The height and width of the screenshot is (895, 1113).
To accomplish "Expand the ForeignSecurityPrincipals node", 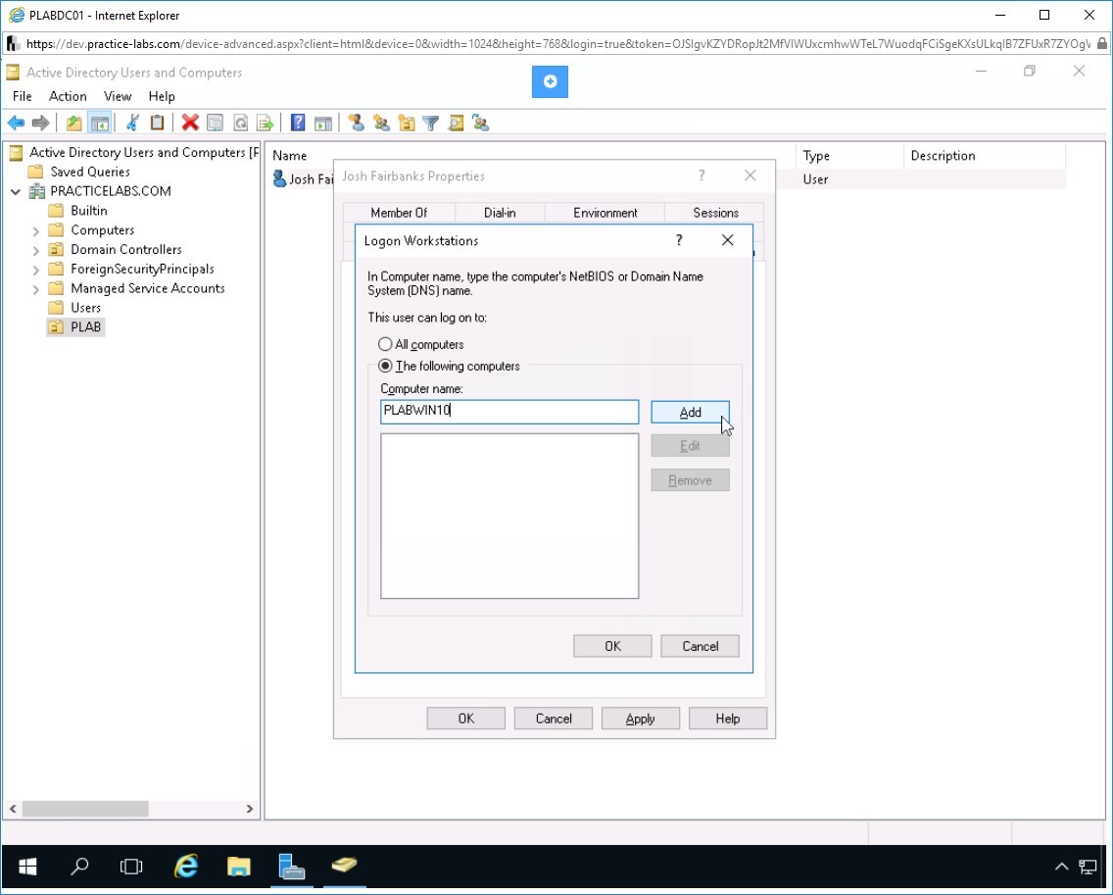I will [35, 270].
